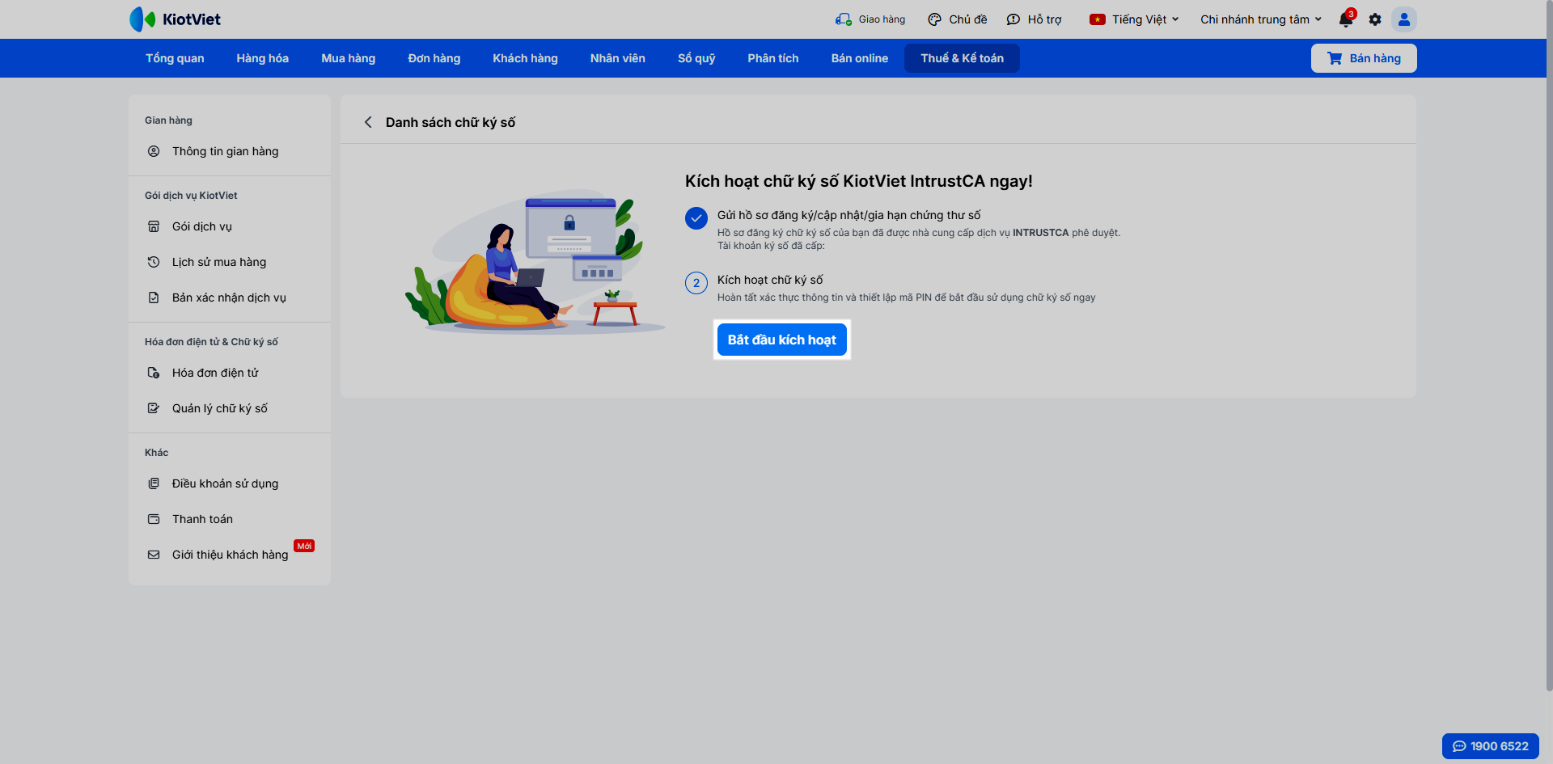
Task: Click the Quản lý chữ ký số pen icon
Action: tap(154, 408)
